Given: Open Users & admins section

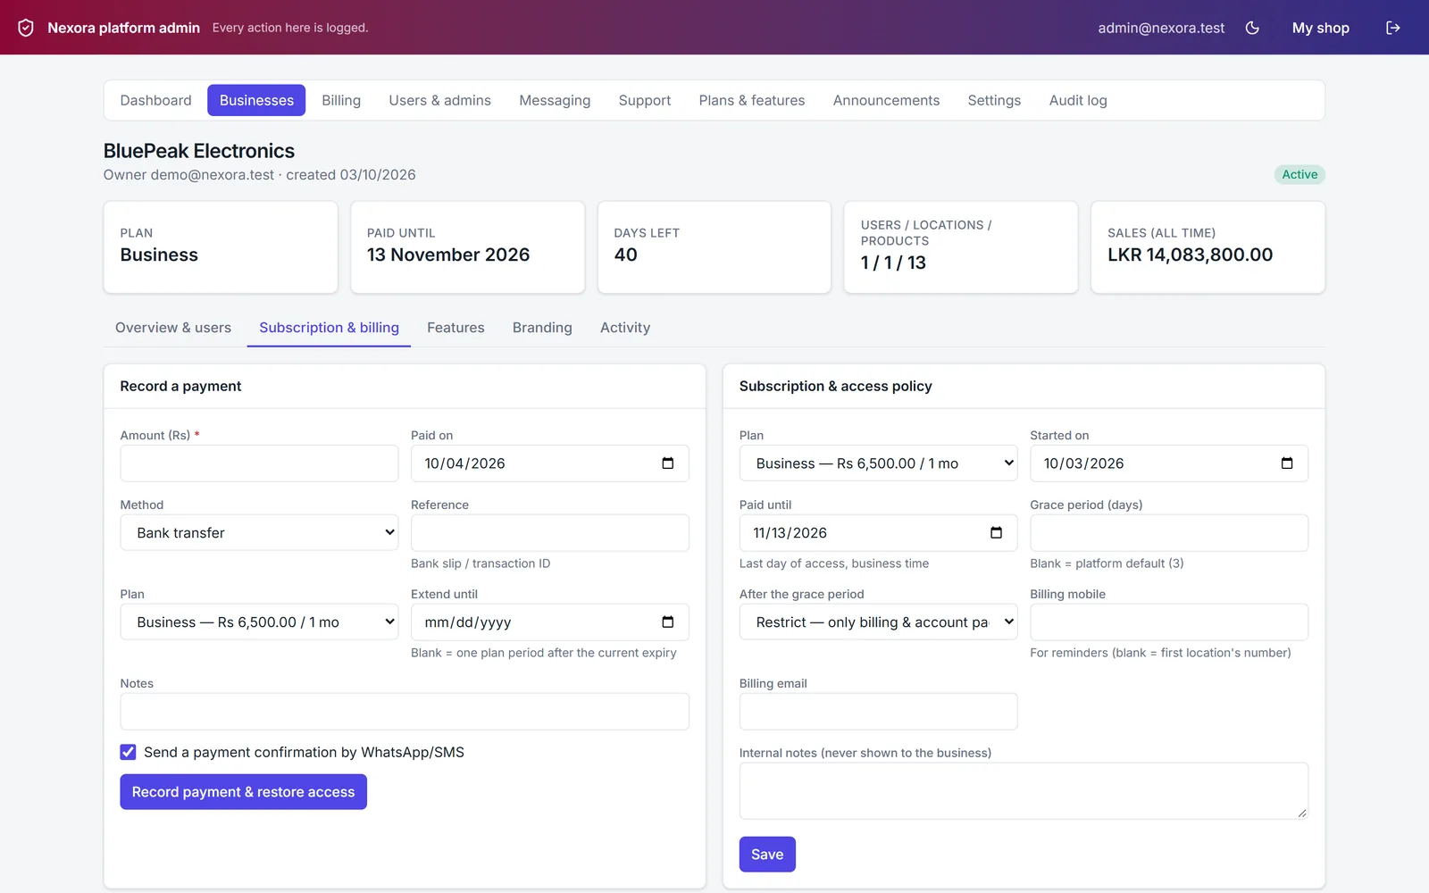Looking at the screenshot, I should pos(439,100).
